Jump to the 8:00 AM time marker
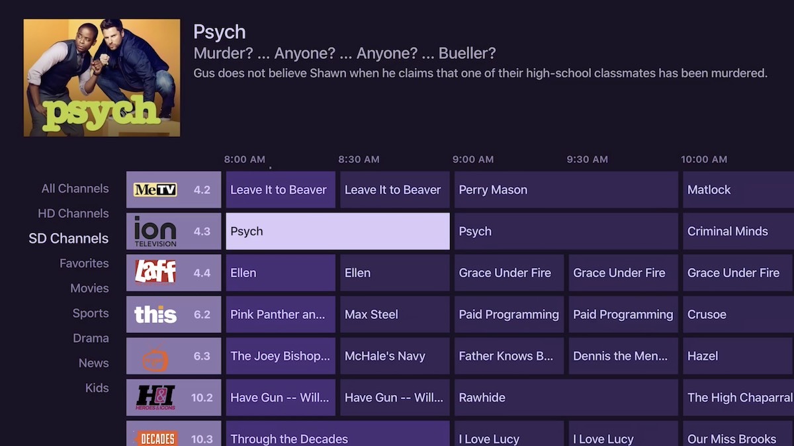The width and height of the screenshot is (794, 446). [245, 159]
